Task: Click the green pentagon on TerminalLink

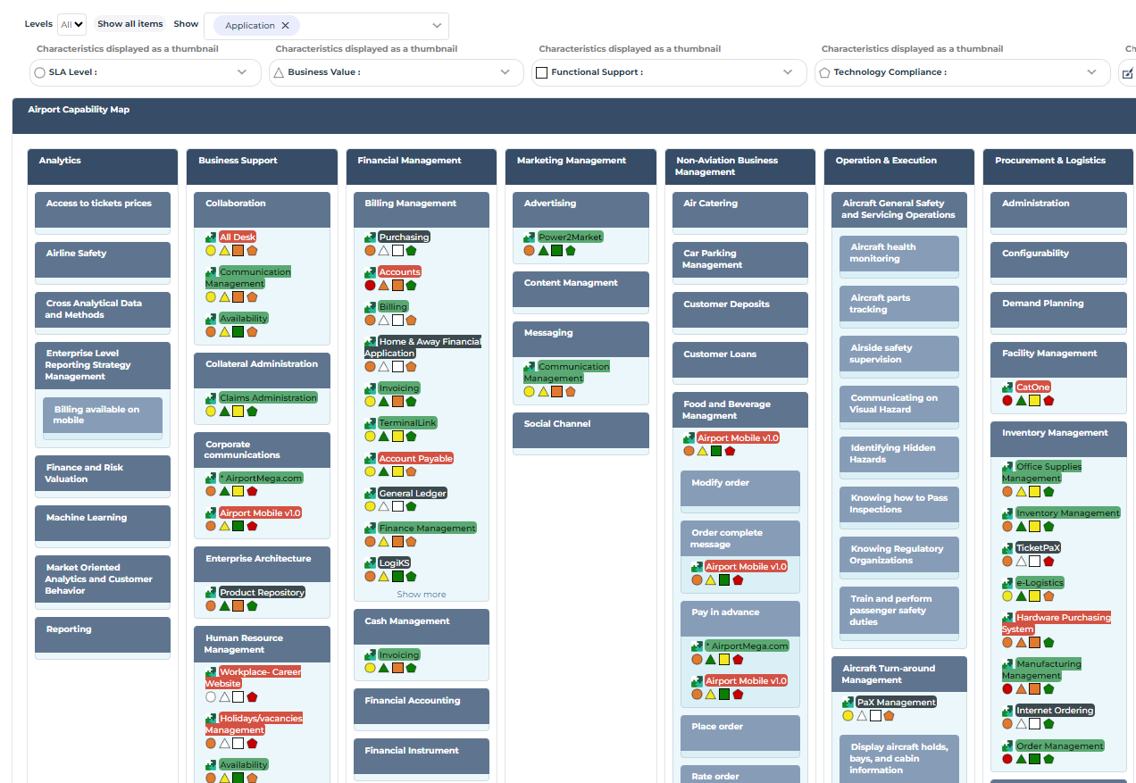Action: tap(410, 436)
